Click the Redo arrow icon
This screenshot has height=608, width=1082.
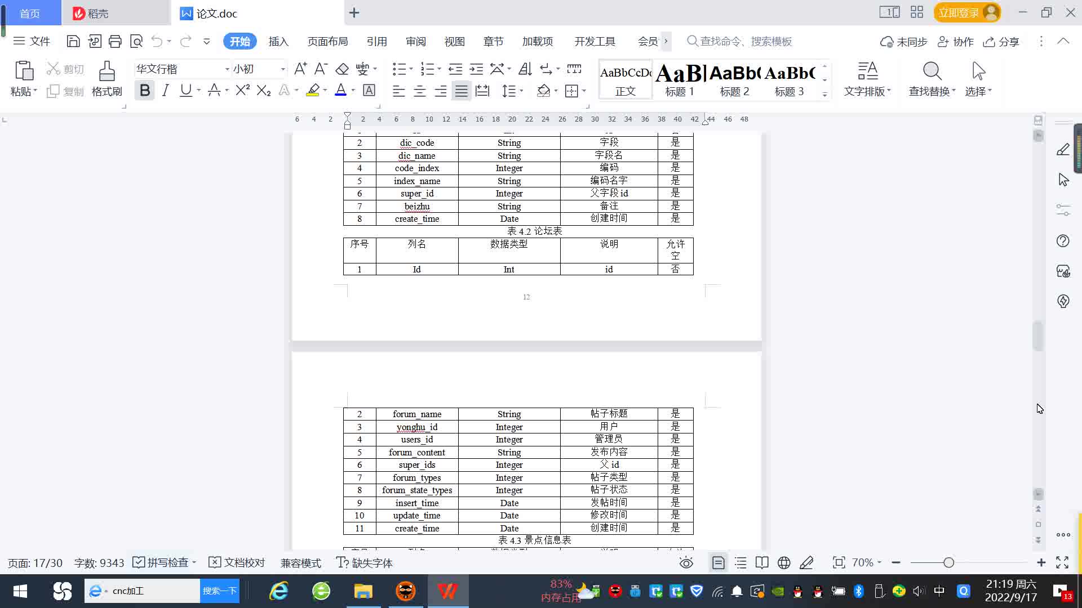[x=186, y=41]
